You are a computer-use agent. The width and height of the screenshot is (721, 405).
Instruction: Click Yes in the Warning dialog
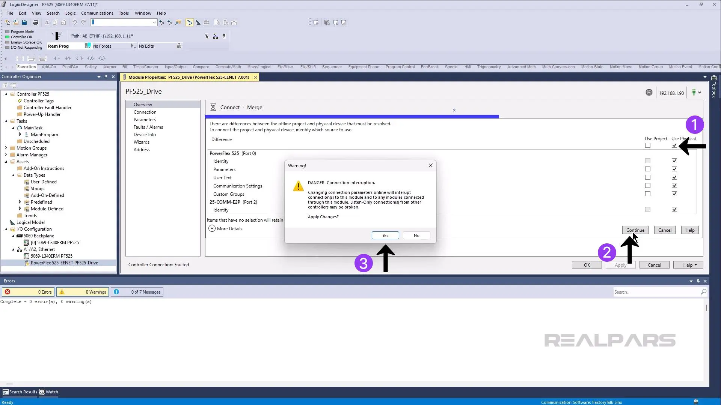(385, 235)
